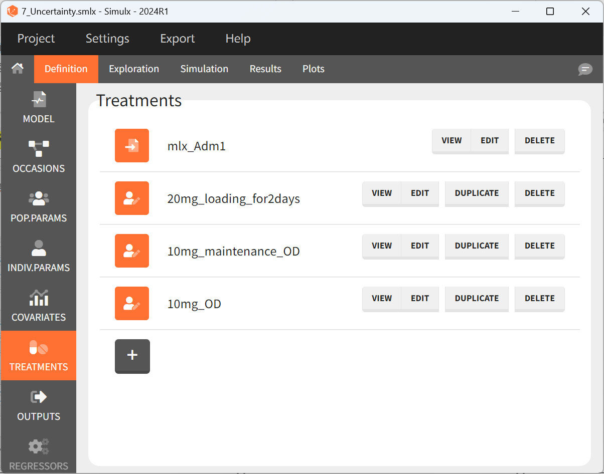This screenshot has height=474, width=604.
Task: Click the home icon in navigation bar
Action: [18, 69]
